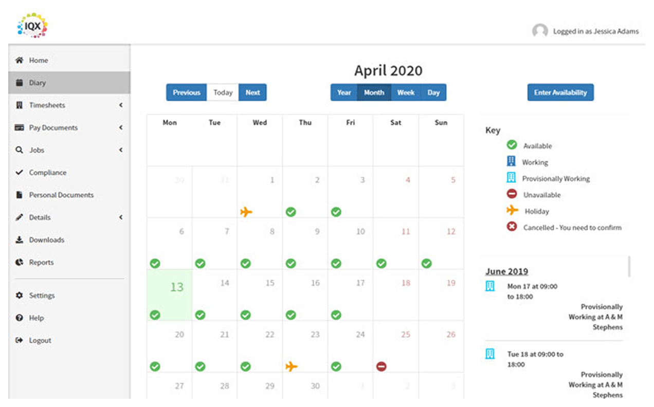Viewport: 654px width, 407px height.
Task: Click the unavailable icon on April 25
Action: pyautogui.click(x=381, y=366)
